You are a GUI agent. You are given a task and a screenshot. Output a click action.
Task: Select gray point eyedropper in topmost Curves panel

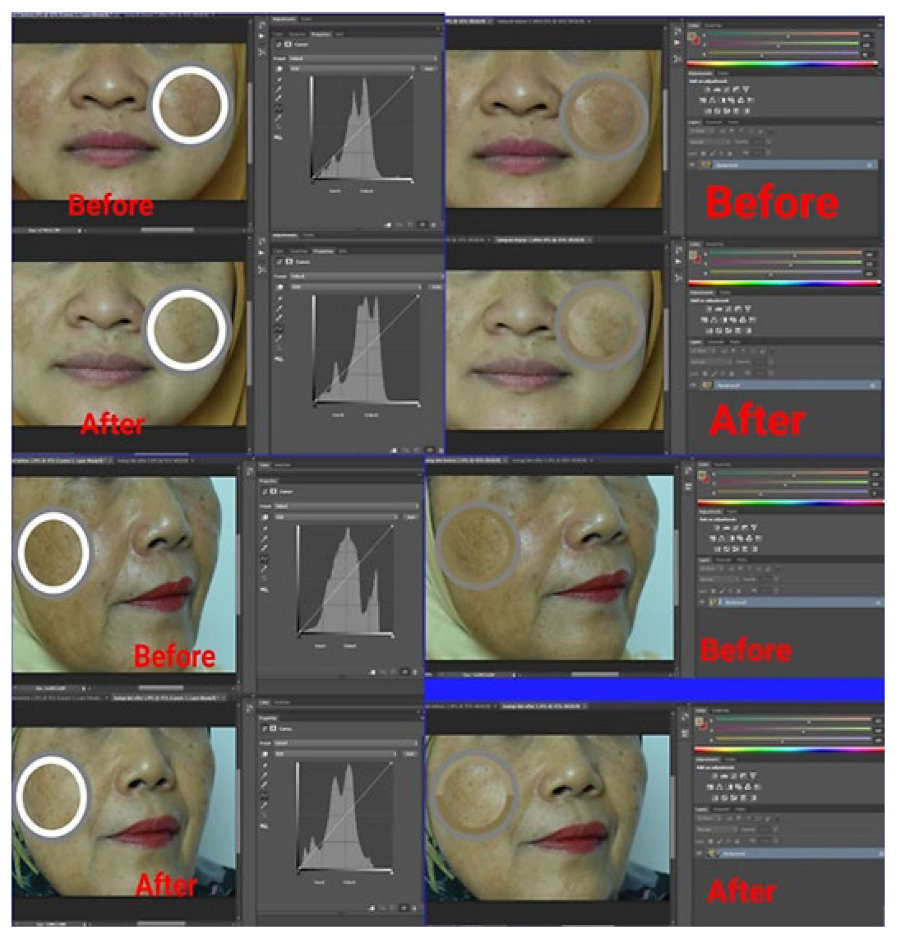click(x=279, y=89)
